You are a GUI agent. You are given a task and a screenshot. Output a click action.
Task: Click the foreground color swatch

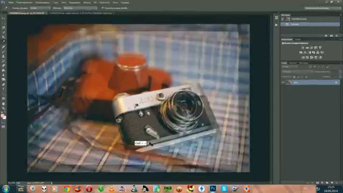click(x=3, y=116)
